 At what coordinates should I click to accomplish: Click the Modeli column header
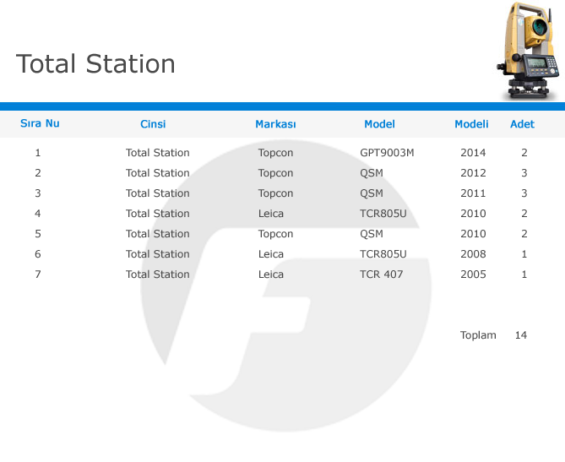(x=471, y=124)
